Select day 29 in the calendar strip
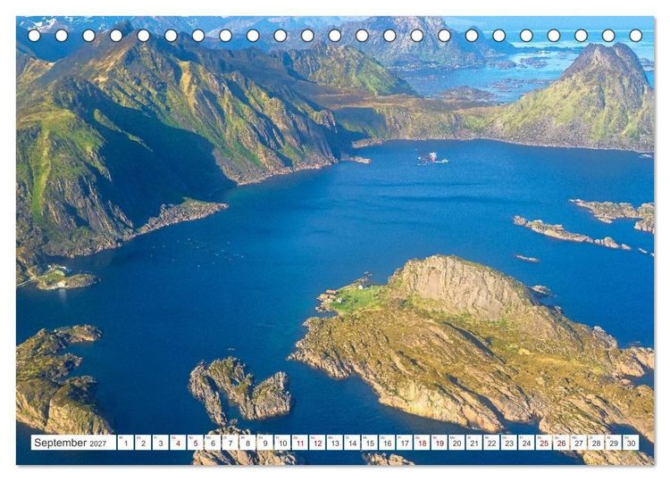 614,443
